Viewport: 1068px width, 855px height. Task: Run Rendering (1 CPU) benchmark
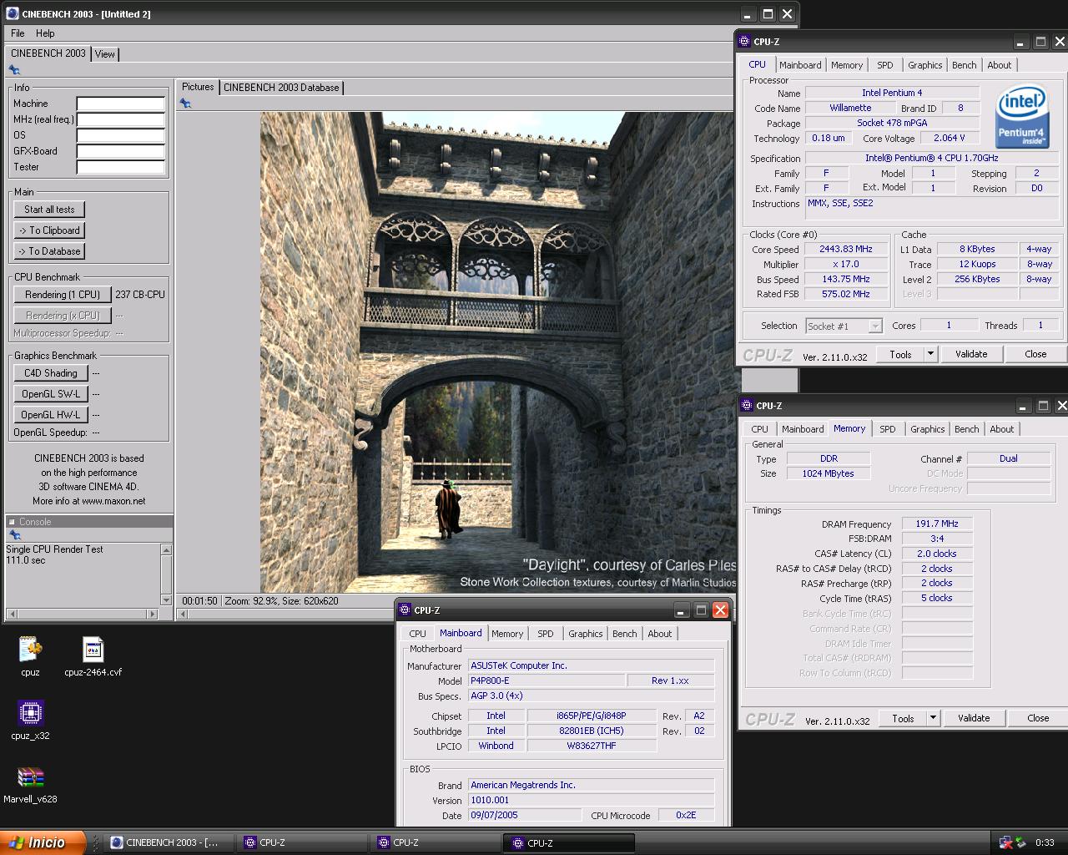[x=63, y=295]
